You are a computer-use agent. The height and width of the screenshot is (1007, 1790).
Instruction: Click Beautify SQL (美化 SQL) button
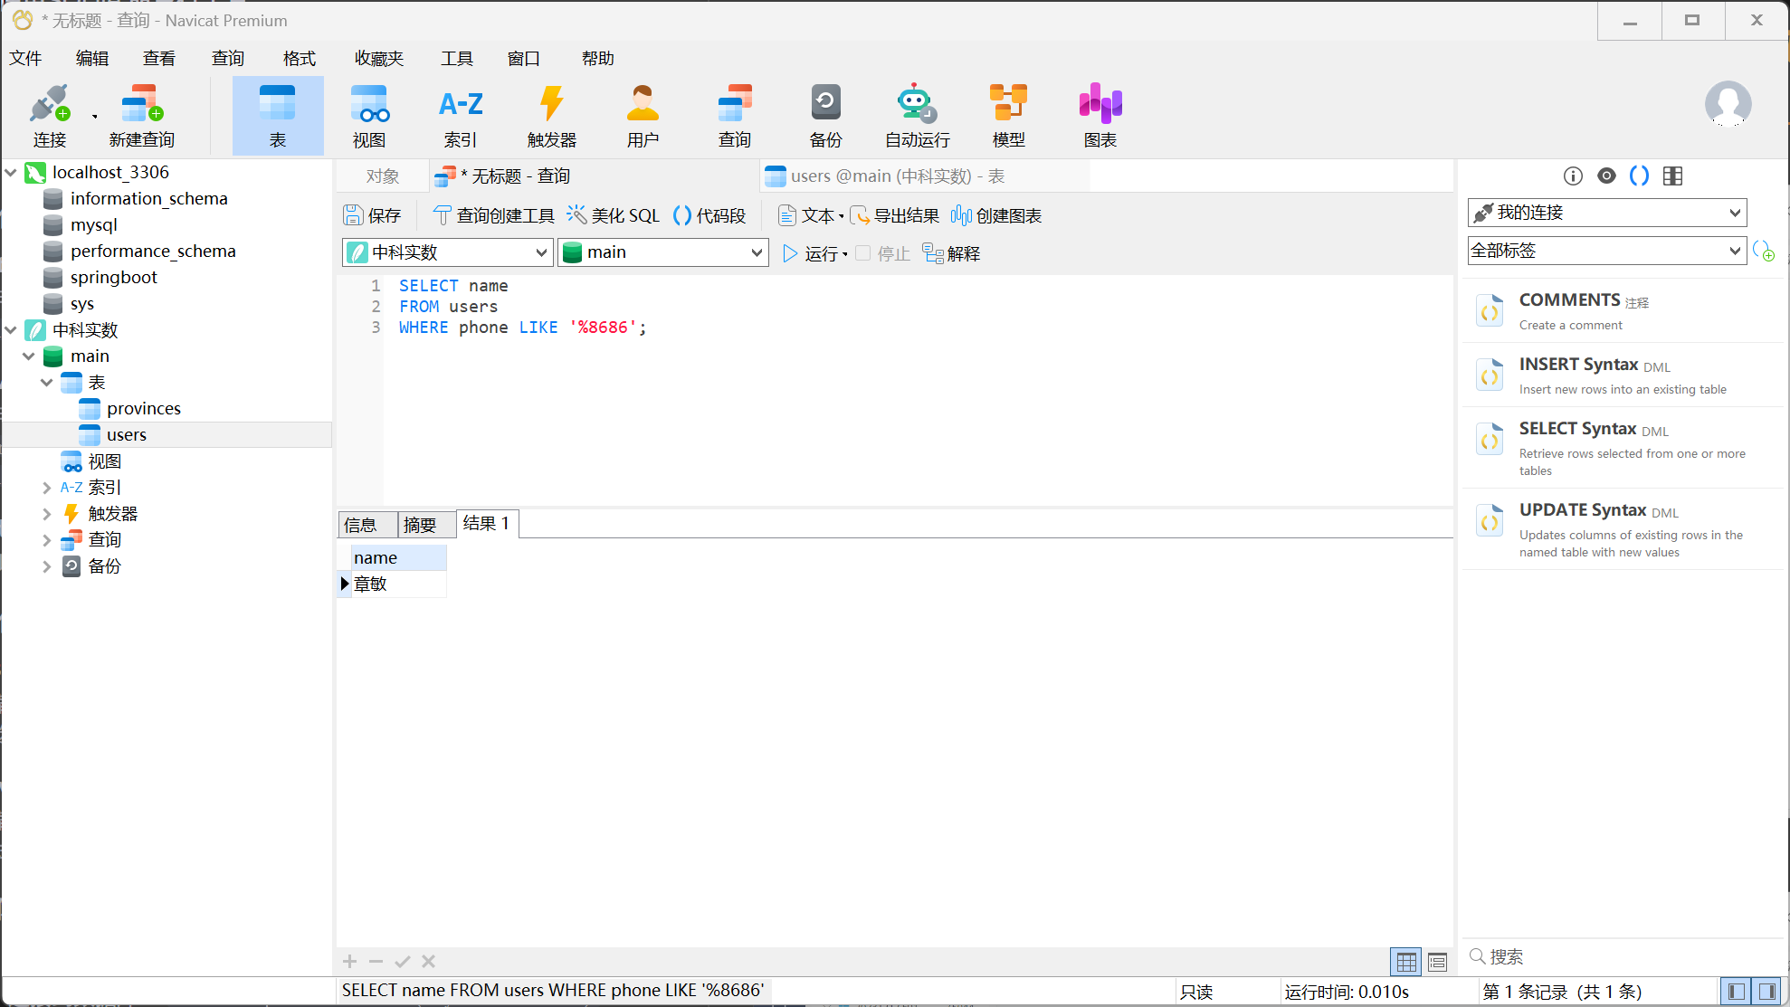pyautogui.click(x=614, y=215)
